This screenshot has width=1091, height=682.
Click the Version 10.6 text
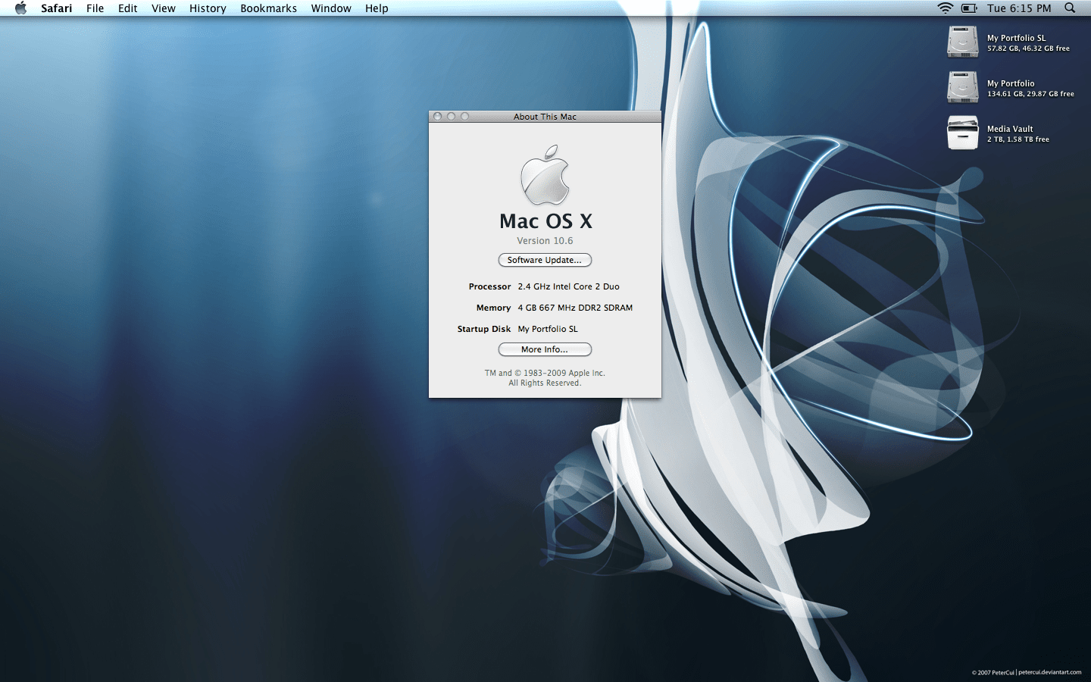coord(545,241)
